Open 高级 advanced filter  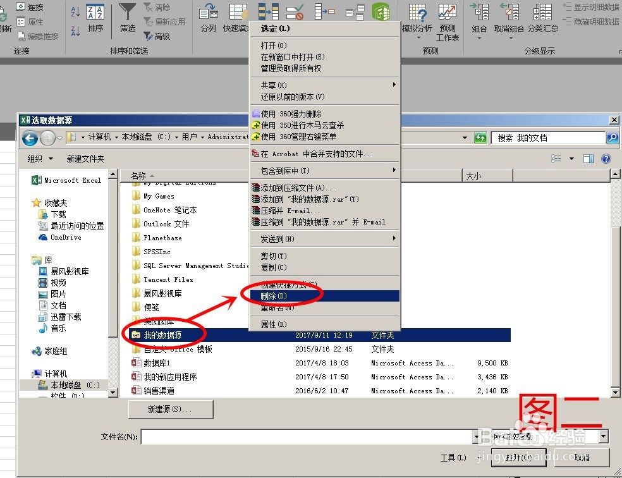pyautogui.click(x=157, y=37)
